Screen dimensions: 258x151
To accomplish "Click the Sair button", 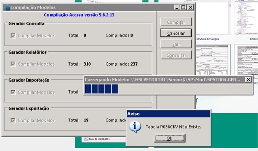I will tap(176, 44).
